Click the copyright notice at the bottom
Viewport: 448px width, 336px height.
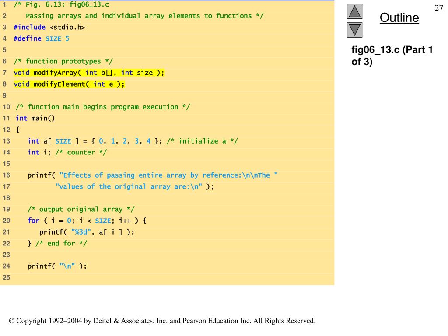coord(162,321)
